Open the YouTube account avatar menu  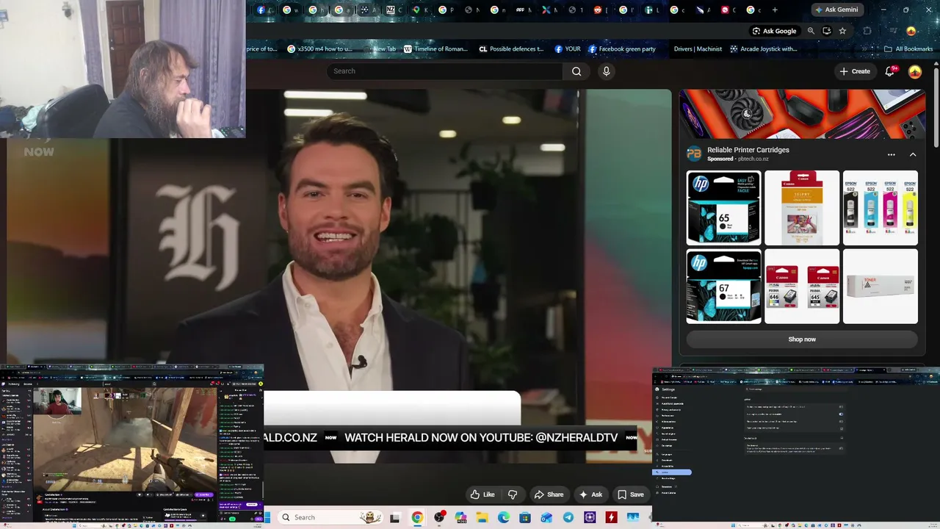pyautogui.click(x=915, y=71)
